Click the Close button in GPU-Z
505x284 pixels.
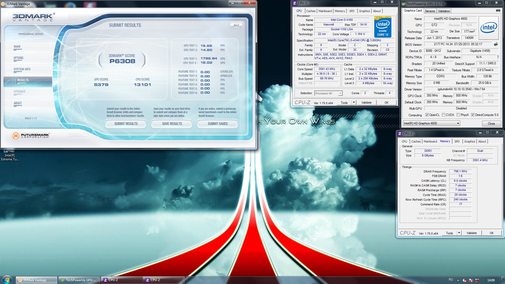pos(491,124)
